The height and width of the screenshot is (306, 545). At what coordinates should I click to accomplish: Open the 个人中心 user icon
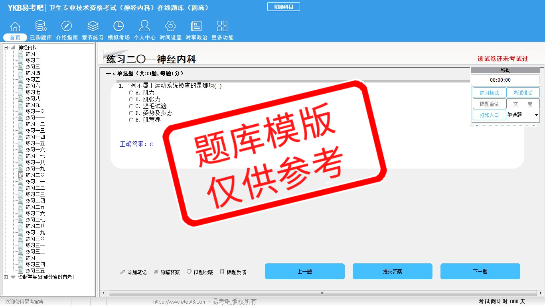(144, 26)
